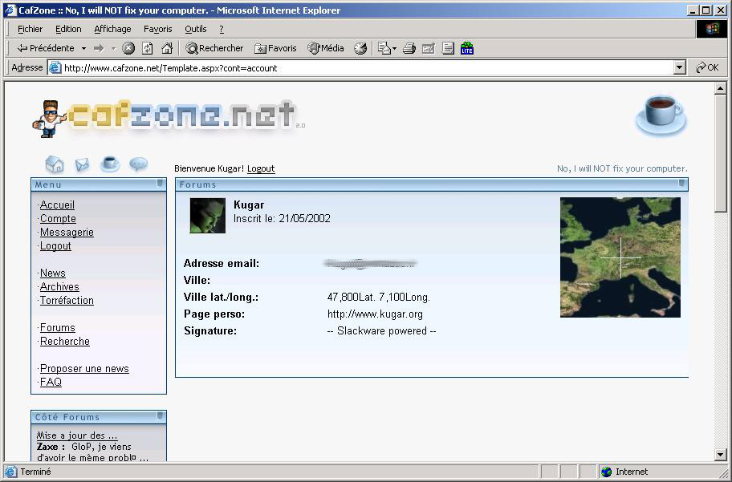Screen dimensions: 732x482
Task: Collapse the Menu panel with its header toggle
Action: coord(161,184)
